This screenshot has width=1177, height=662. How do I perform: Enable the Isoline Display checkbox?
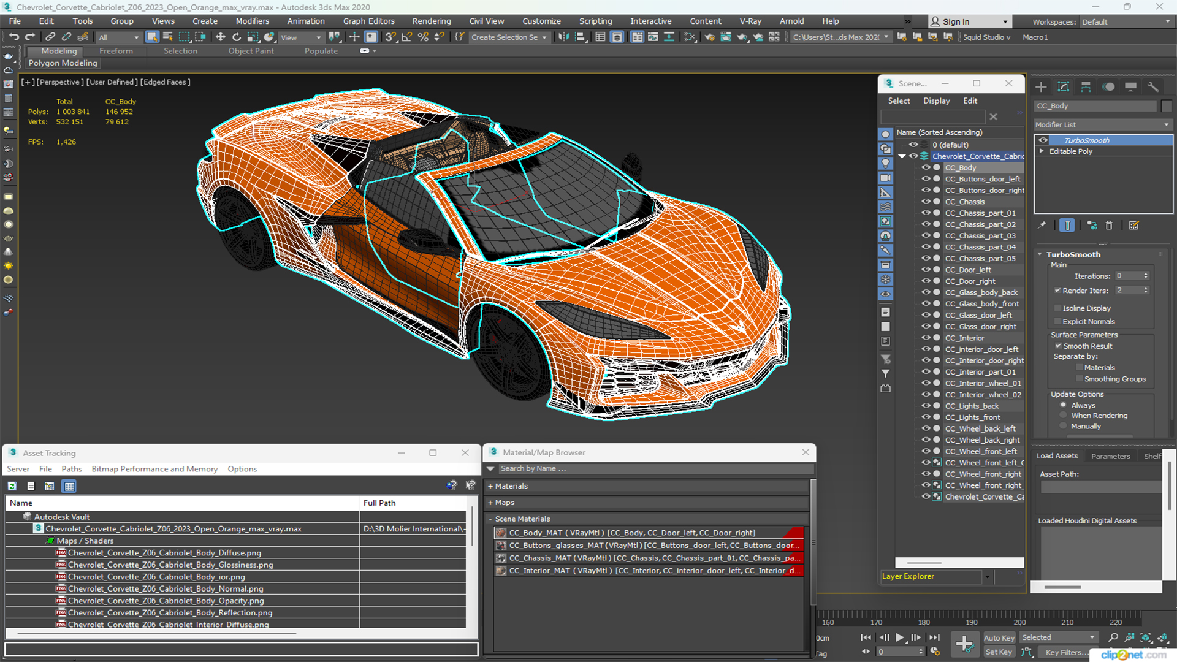(x=1057, y=308)
